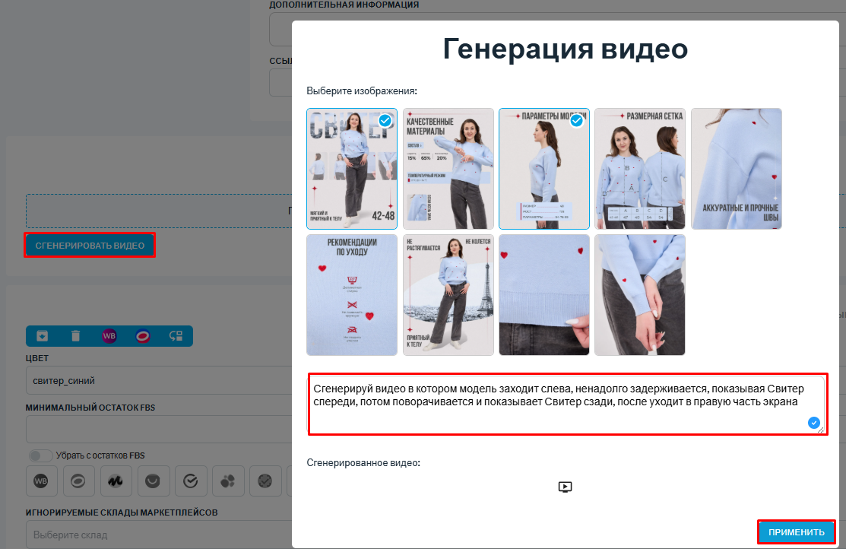
Task: Click the video player placeholder icon
Action: 565,487
